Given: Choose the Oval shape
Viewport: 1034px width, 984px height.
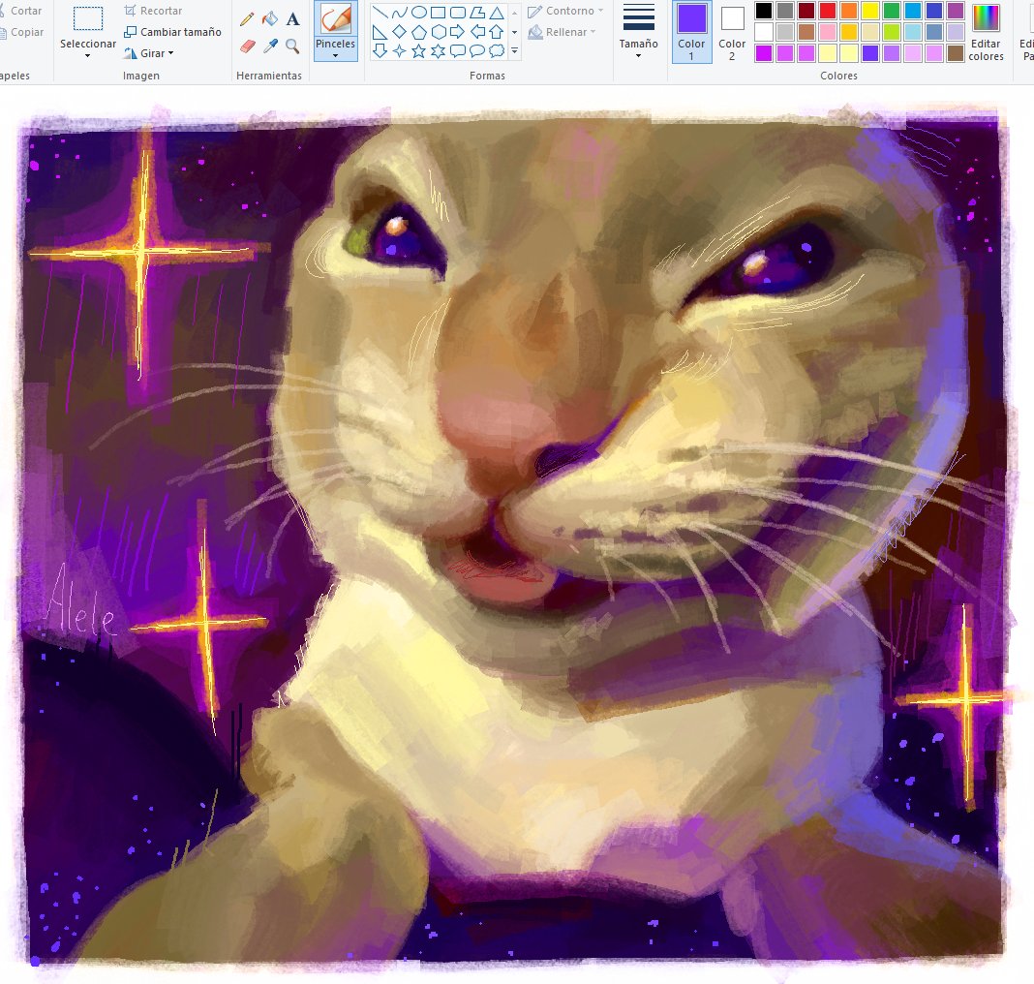Looking at the screenshot, I should tap(419, 13).
